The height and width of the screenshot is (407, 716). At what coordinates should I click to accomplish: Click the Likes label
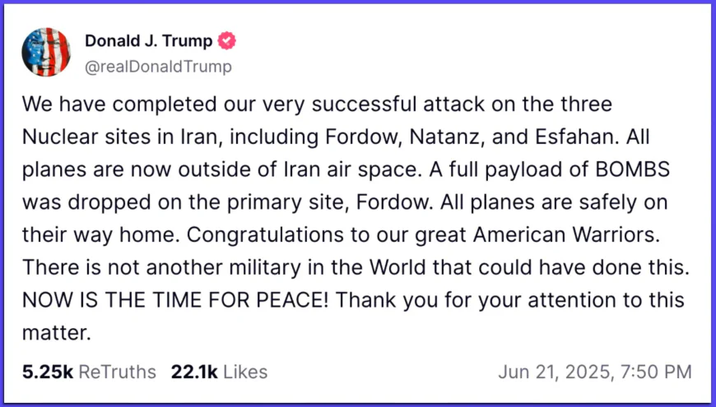[245, 372]
